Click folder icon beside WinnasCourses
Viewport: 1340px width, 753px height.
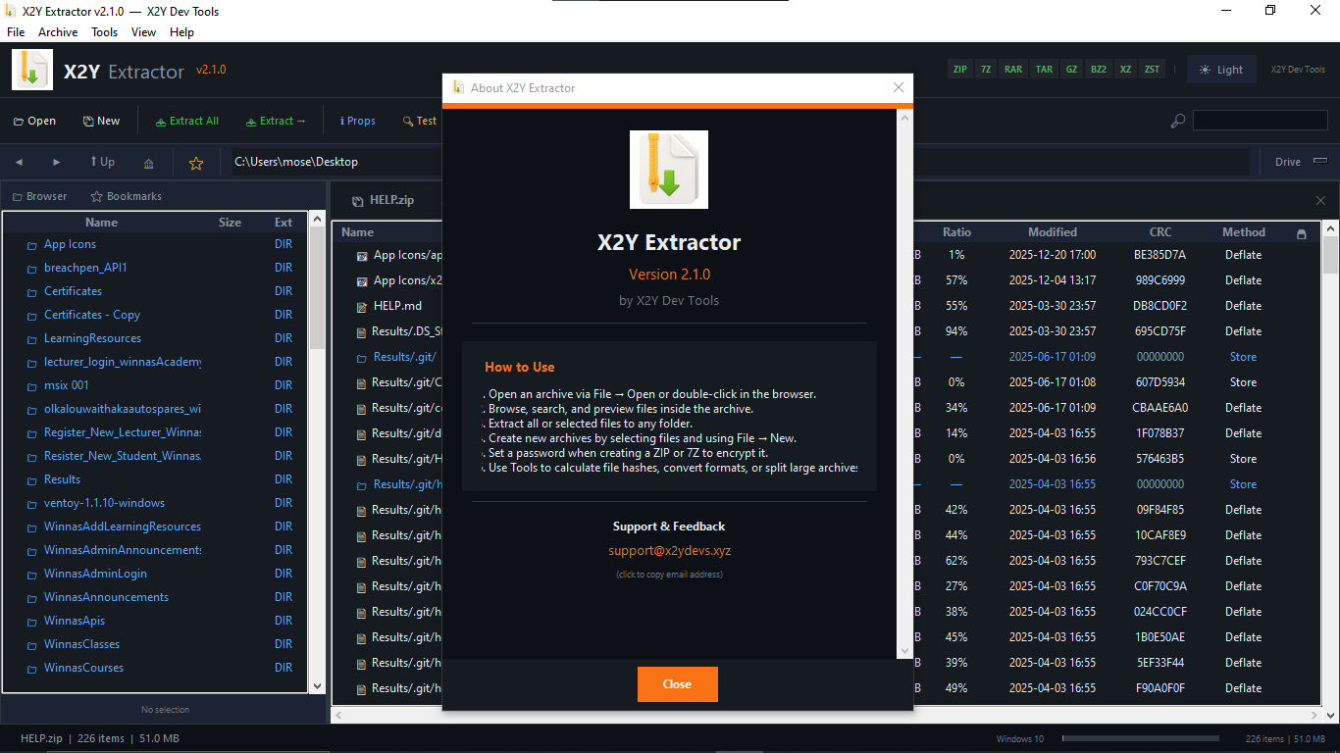[32, 669]
